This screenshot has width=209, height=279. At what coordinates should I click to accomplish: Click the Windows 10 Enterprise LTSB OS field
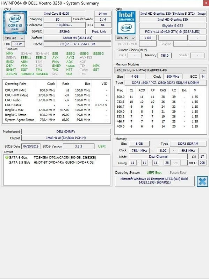154,181
